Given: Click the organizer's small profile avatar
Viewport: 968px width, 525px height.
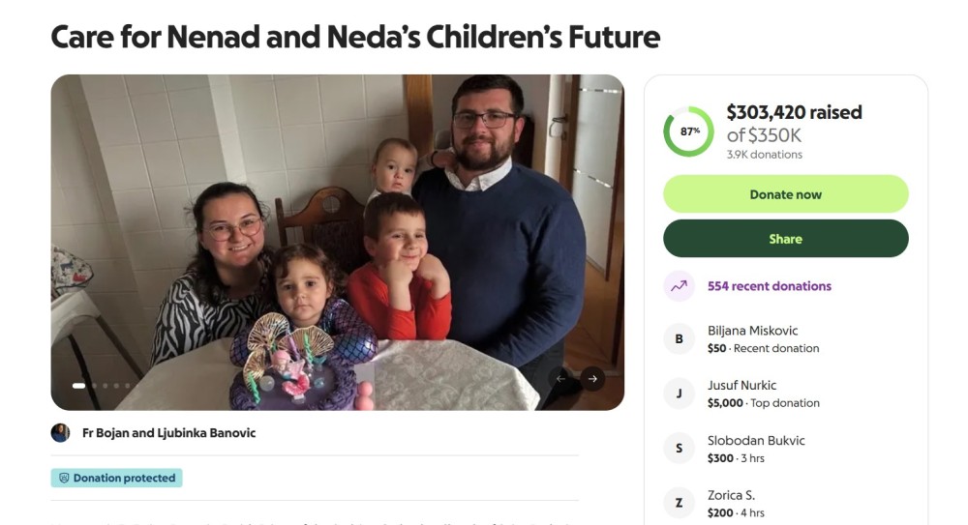Looking at the screenshot, I should click(x=60, y=433).
